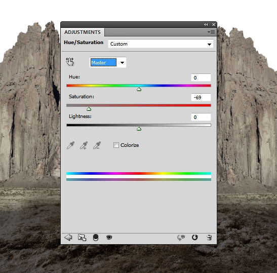Screen dimensions: 277x273
Task: Click the bottom adjusted color bar
Action: pos(139,179)
